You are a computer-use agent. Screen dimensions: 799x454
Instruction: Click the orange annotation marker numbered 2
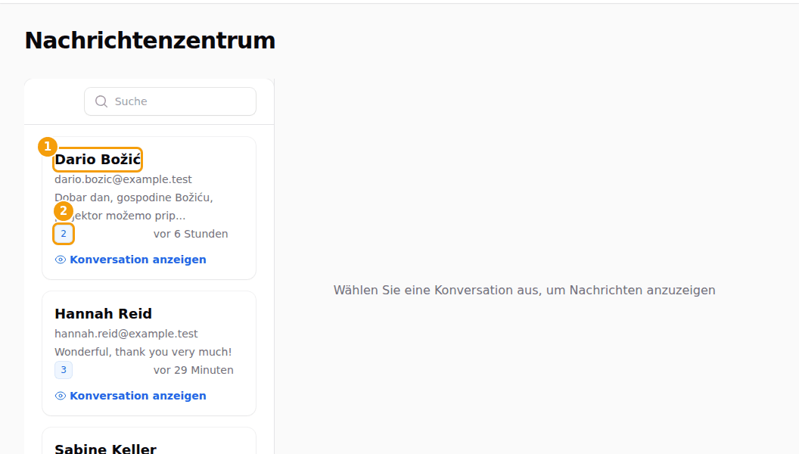pyautogui.click(x=64, y=211)
